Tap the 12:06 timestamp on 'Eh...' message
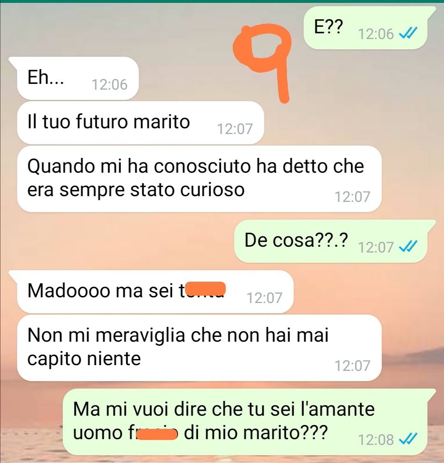 pyautogui.click(x=109, y=84)
